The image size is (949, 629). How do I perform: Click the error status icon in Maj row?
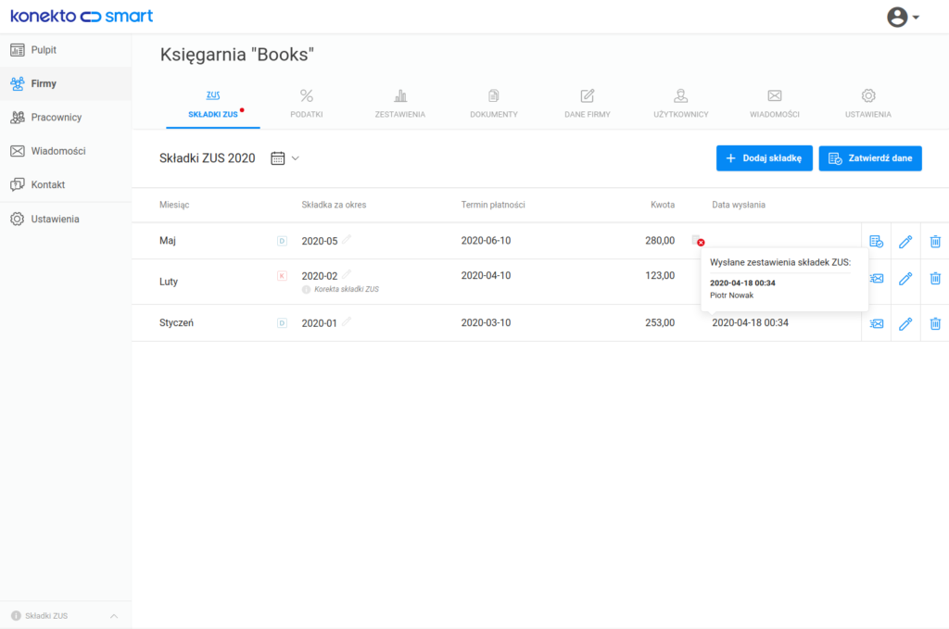pos(699,241)
